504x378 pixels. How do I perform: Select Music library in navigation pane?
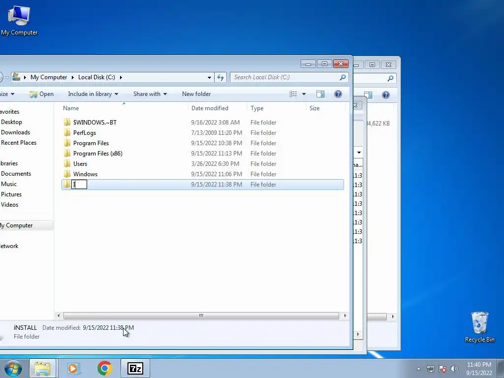click(x=9, y=184)
